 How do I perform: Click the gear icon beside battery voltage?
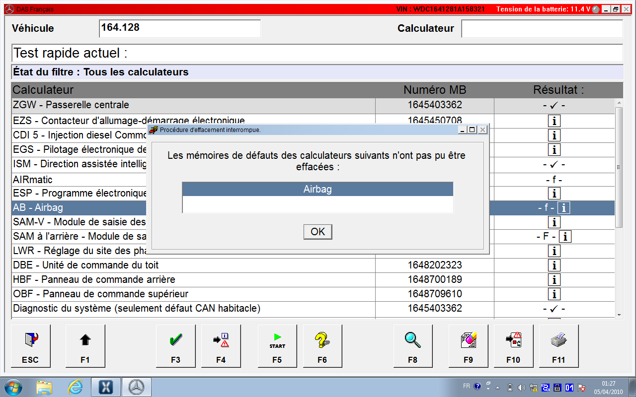point(596,9)
